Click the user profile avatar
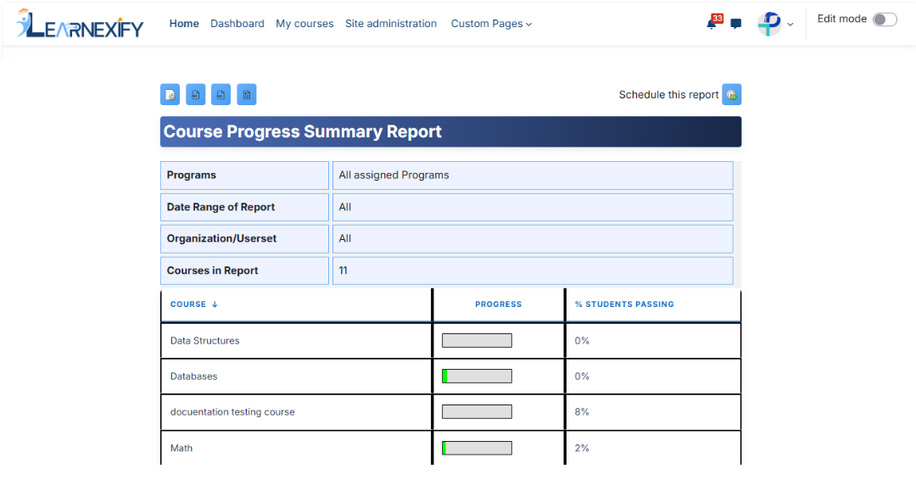This screenshot has height=480, width=916. pos(769,24)
